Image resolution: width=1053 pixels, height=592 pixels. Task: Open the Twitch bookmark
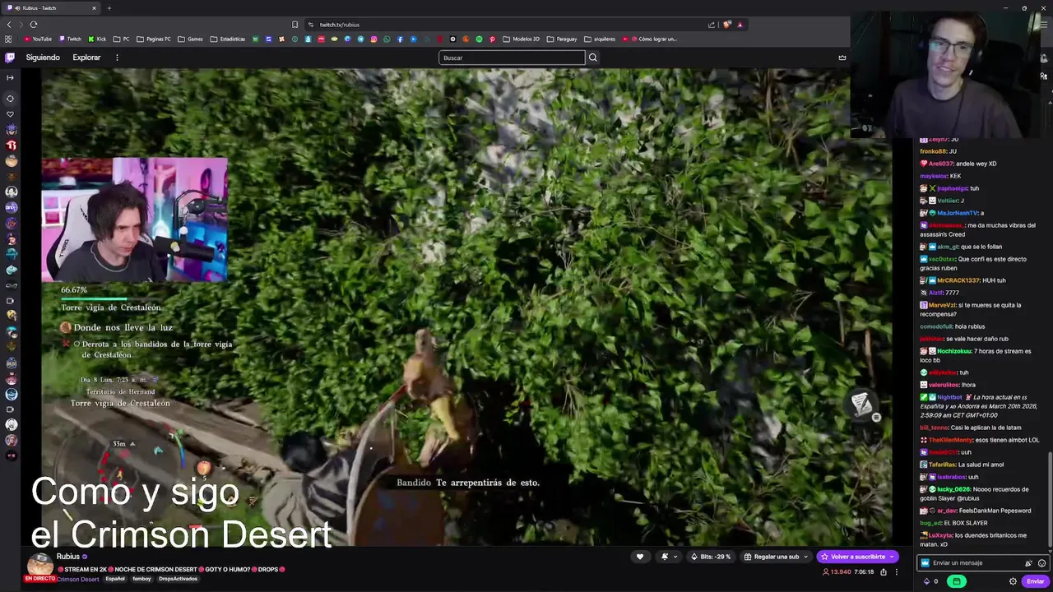click(x=70, y=39)
